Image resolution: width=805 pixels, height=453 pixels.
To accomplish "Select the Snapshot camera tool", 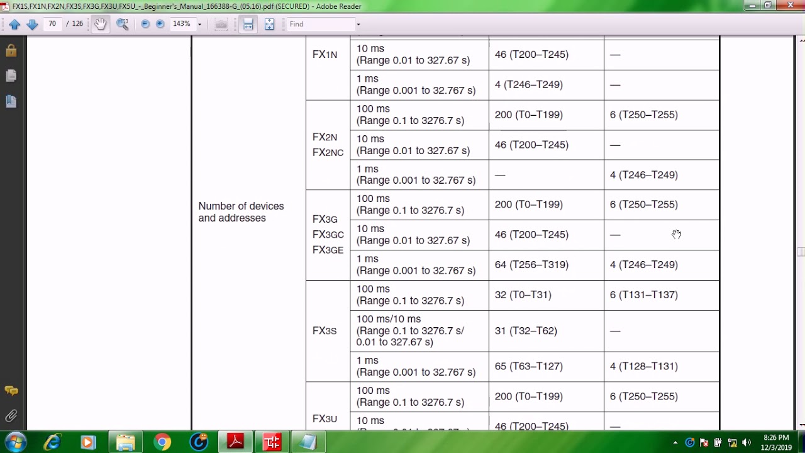I will click(x=221, y=24).
